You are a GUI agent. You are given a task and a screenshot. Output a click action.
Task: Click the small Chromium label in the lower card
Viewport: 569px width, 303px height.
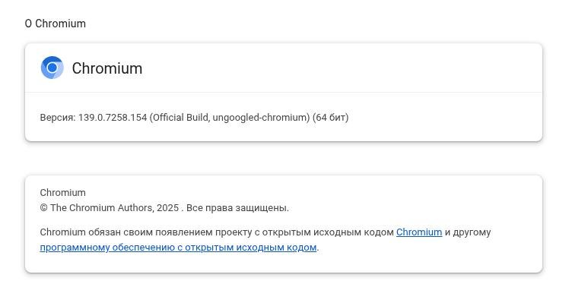[63, 192]
